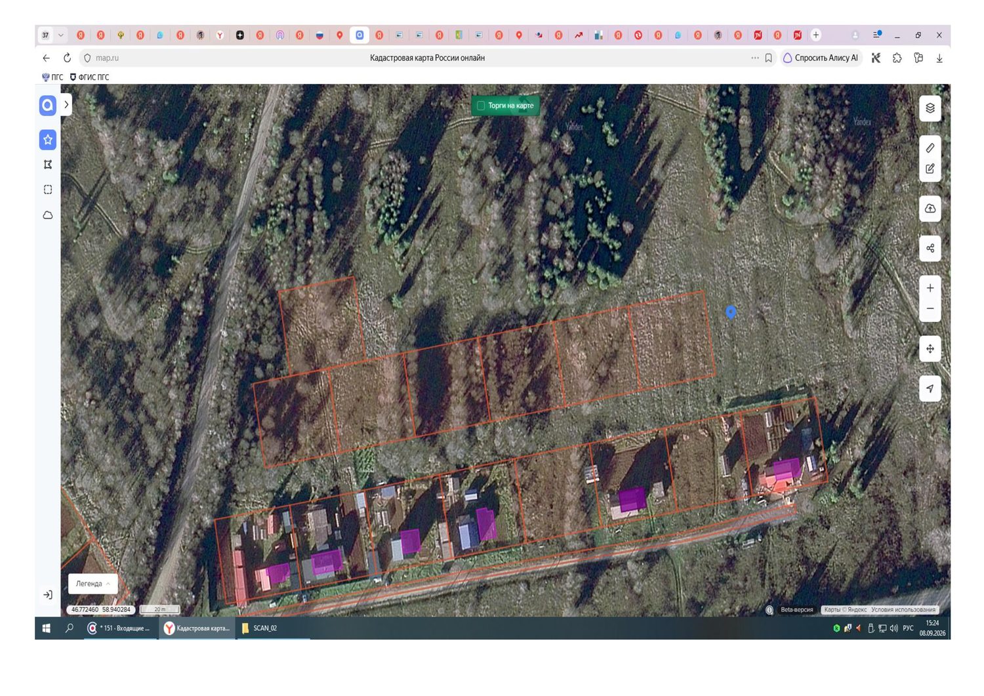Viewport: 984px width, 696px height.
Task: Click the blue location marker on map
Action: tap(731, 312)
